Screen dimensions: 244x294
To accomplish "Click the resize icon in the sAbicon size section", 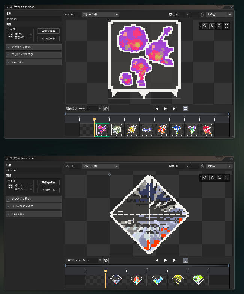I will [x=10, y=35].
